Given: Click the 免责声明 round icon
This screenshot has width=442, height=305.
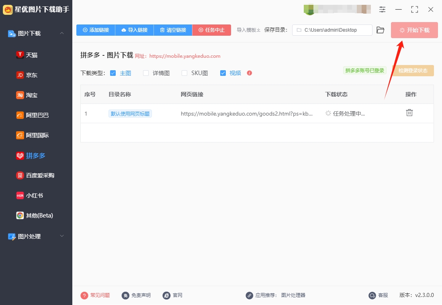Looking at the screenshot, I should point(125,295).
